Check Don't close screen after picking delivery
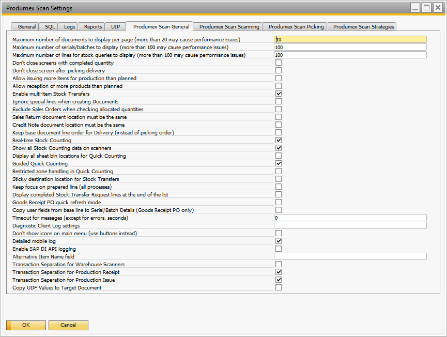Viewport: 447px width, 337px height. [x=279, y=70]
